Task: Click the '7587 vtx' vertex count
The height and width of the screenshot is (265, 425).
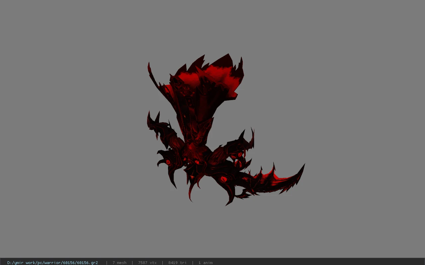Action: pyautogui.click(x=147, y=263)
